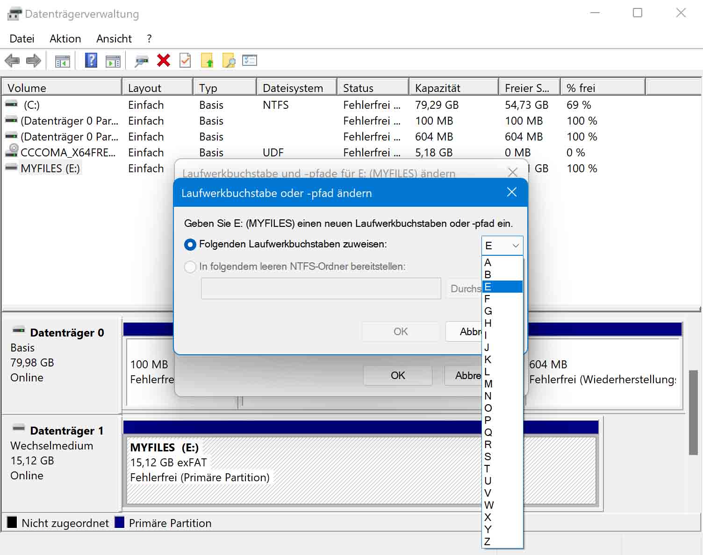The height and width of the screenshot is (555, 703).
Task: Click the drive icon next to MYFILES (E:)
Action: [11, 167]
